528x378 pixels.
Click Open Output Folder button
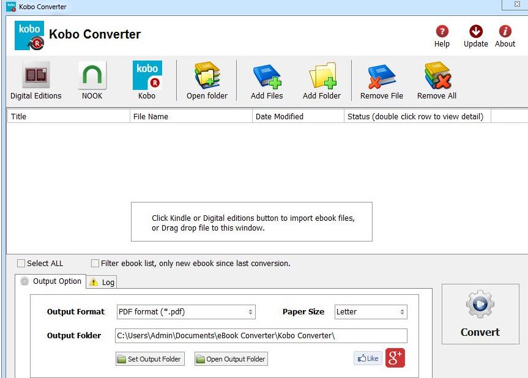click(x=231, y=359)
